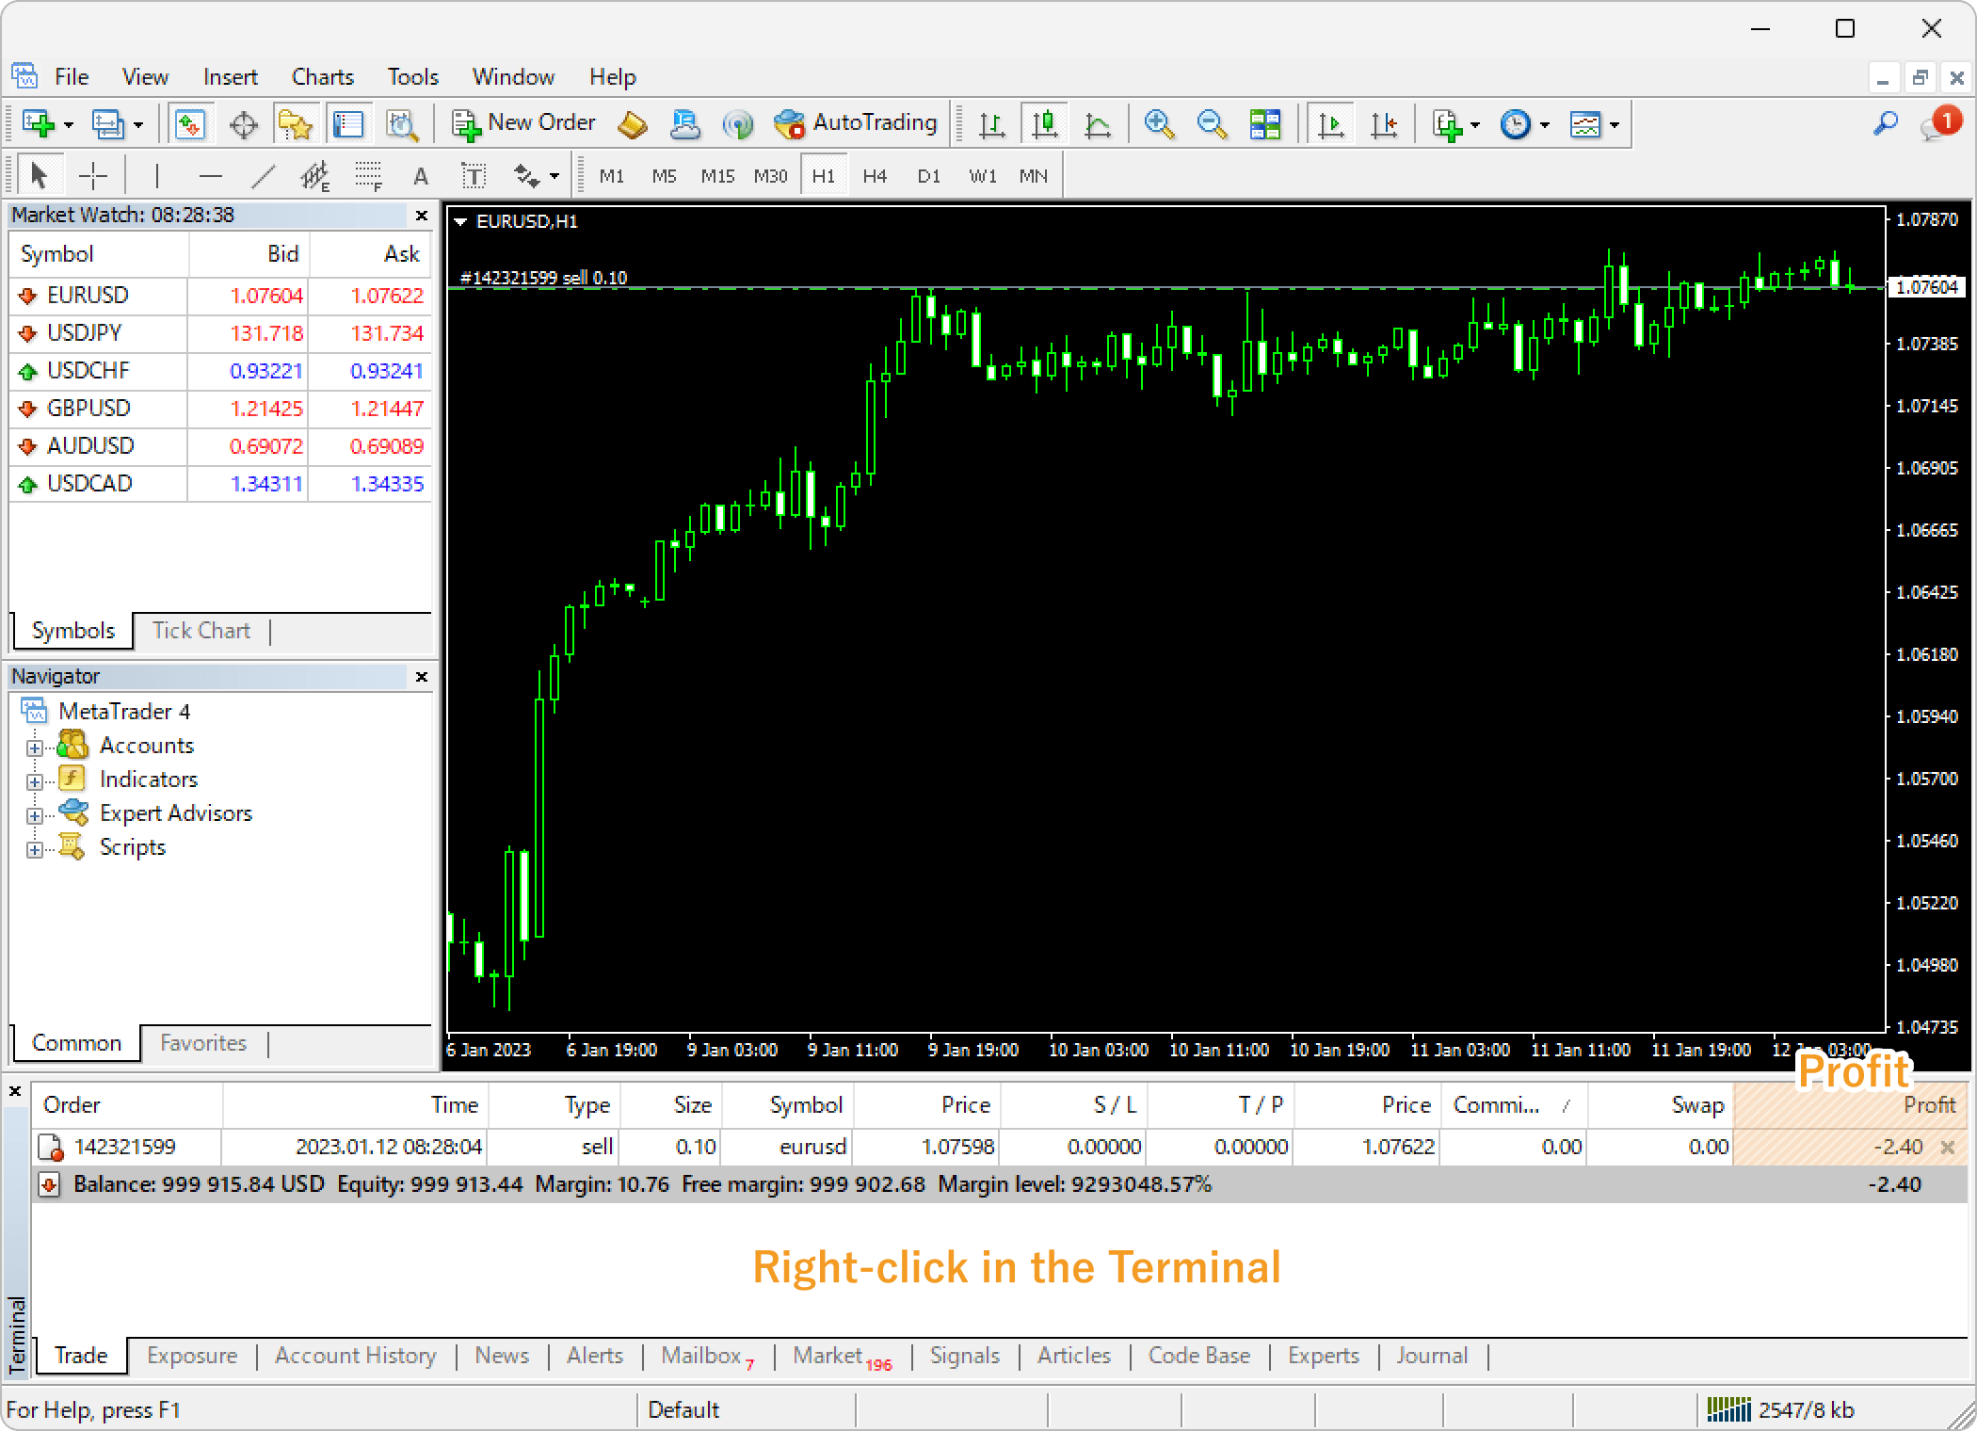This screenshot has width=1977, height=1431.
Task: Switch to the H4 timeframe
Action: [875, 173]
